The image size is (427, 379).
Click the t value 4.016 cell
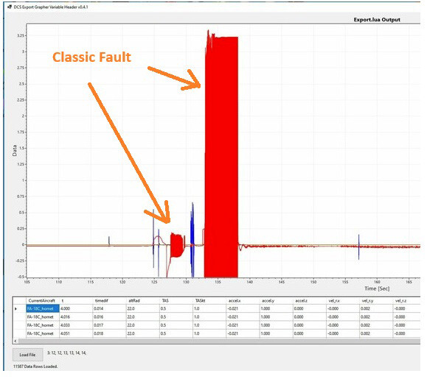(76, 316)
